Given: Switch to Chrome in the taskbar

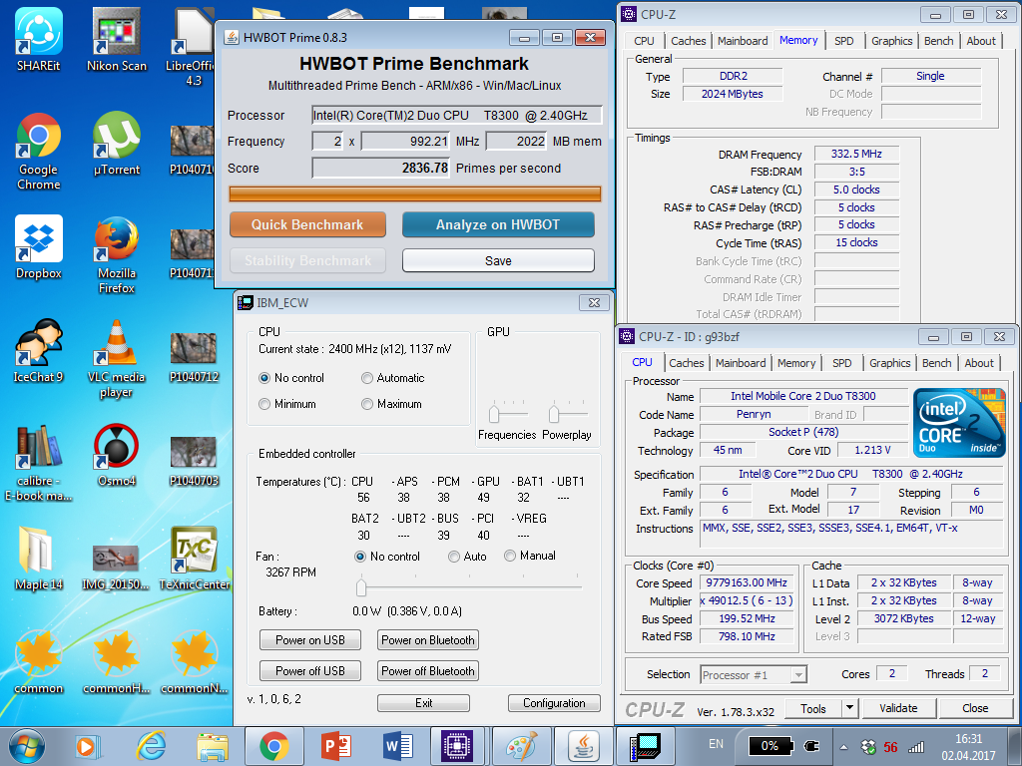Looking at the screenshot, I should pyautogui.click(x=274, y=746).
